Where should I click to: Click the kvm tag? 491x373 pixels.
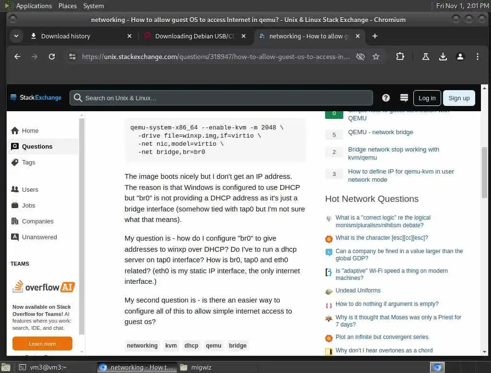click(x=171, y=346)
